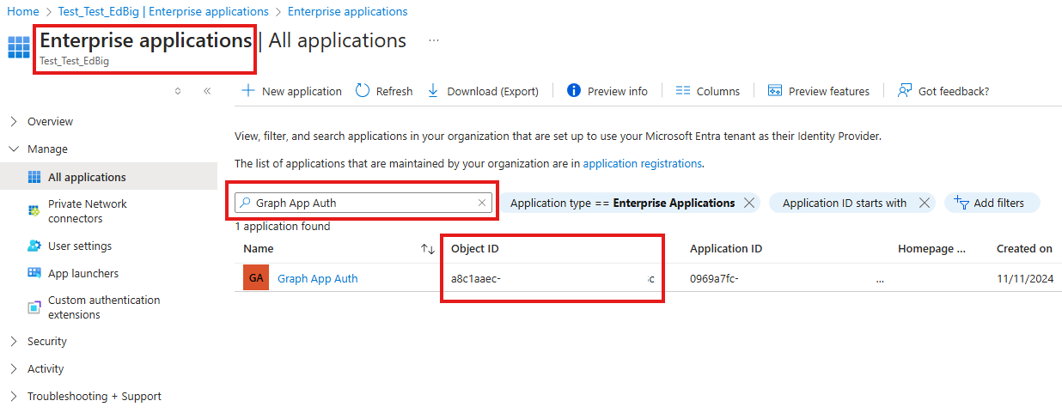Focus the Graph App Auth search box
The image size is (1062, 413).
tap(365, 203)
